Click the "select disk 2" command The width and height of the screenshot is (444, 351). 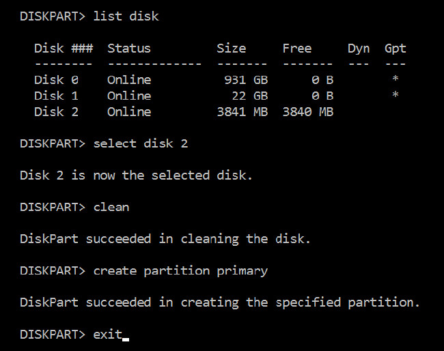pos(140,143)
